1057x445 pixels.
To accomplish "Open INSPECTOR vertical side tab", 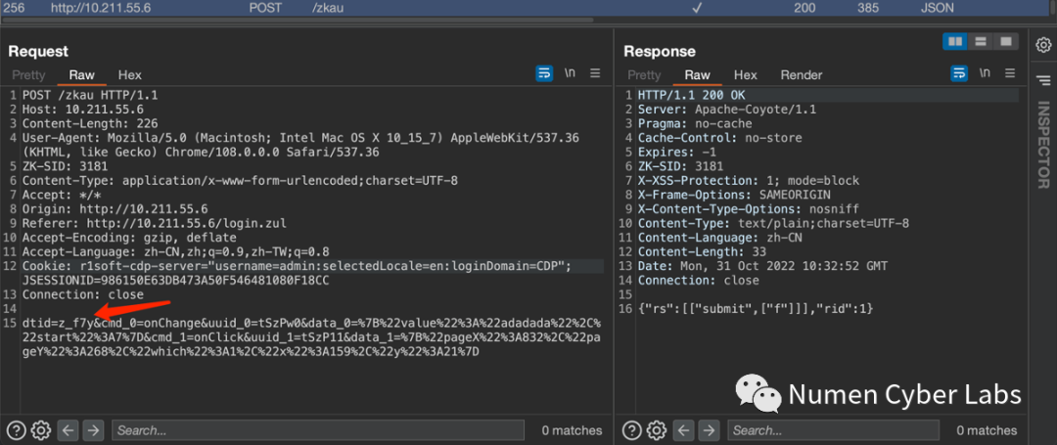I will click(x=1043, y=145).
